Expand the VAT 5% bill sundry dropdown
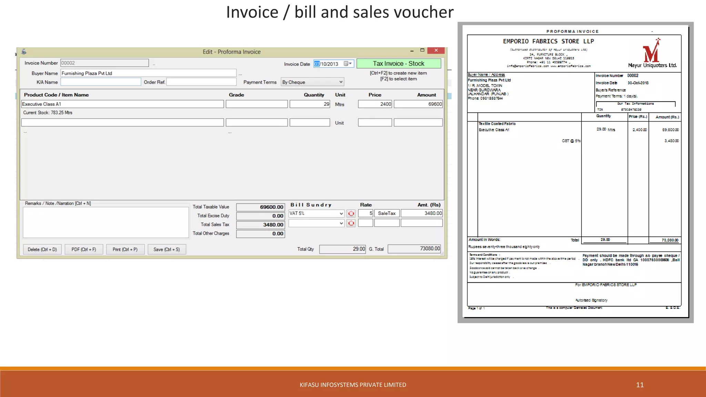 pyautogui.click(x=341, y=214)
